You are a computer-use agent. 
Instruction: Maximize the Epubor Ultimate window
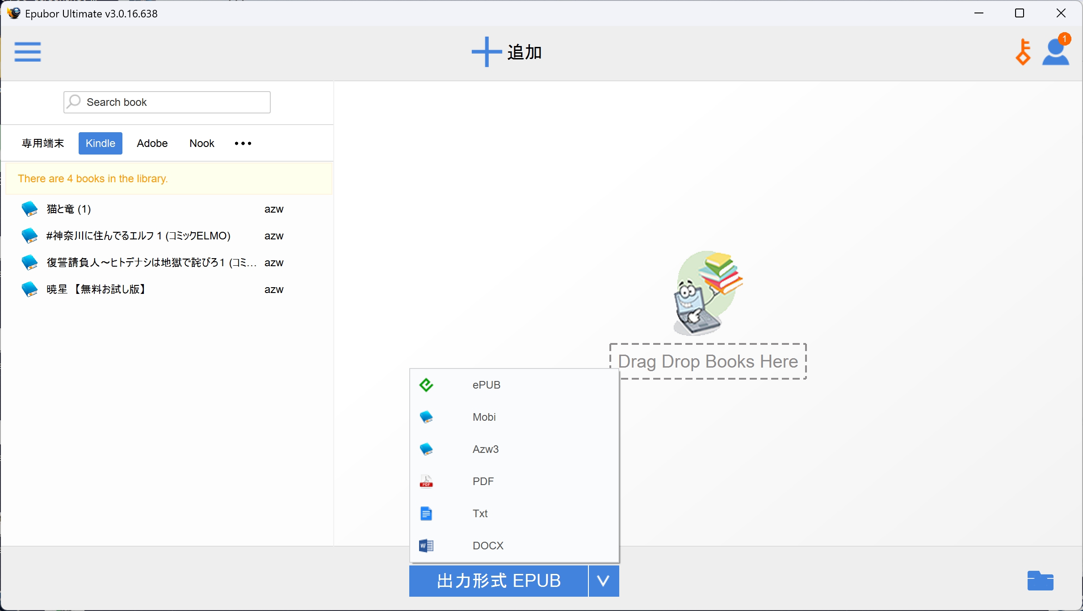(x=1020, y=13)
